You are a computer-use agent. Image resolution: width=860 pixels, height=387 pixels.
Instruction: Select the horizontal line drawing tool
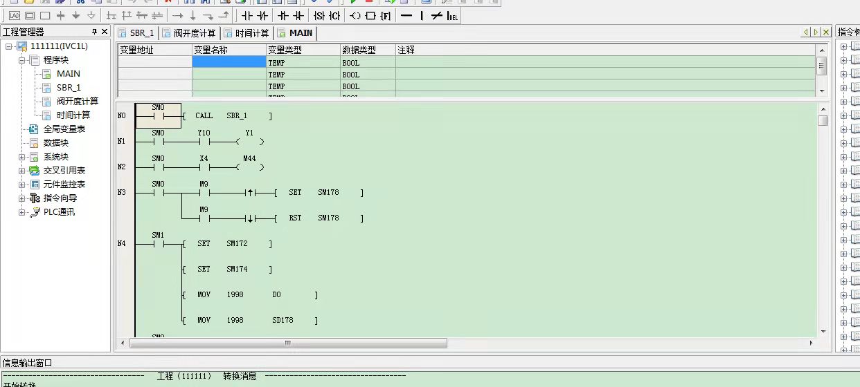pos(406,15)
